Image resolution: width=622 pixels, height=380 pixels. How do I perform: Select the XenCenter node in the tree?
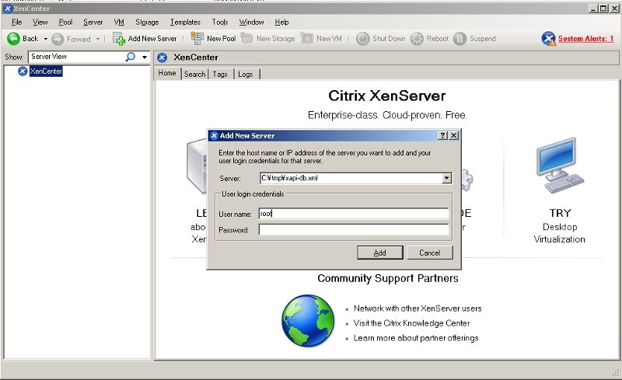pos(46,71)
